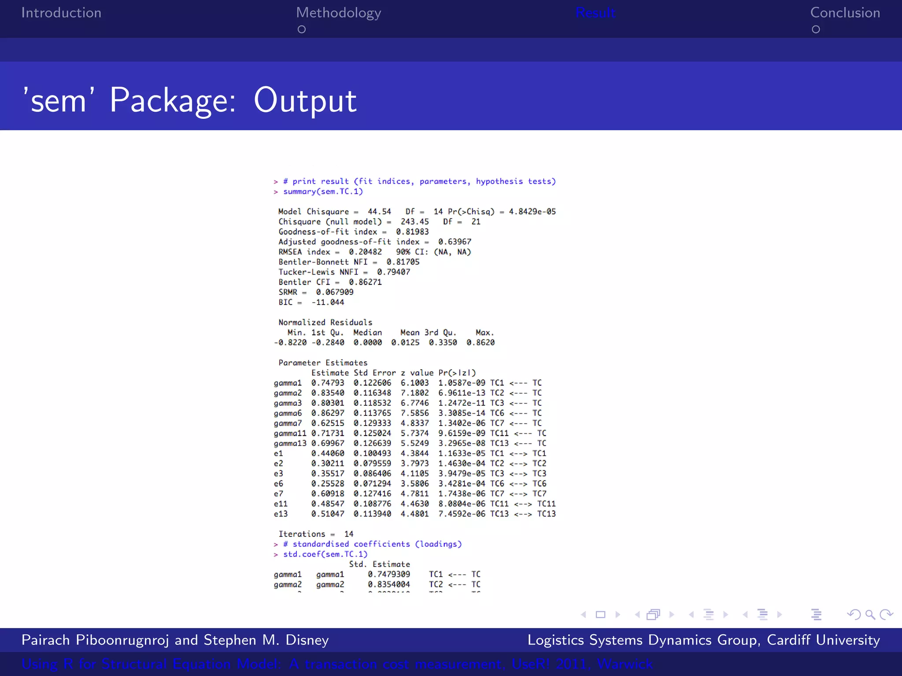Click the presentation title link in footer
The image size is (902, 676).
[x=337, y=664]
